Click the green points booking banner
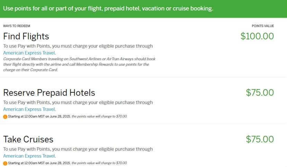Viewport: 287px width, 167px height. [x=143, y=9]
